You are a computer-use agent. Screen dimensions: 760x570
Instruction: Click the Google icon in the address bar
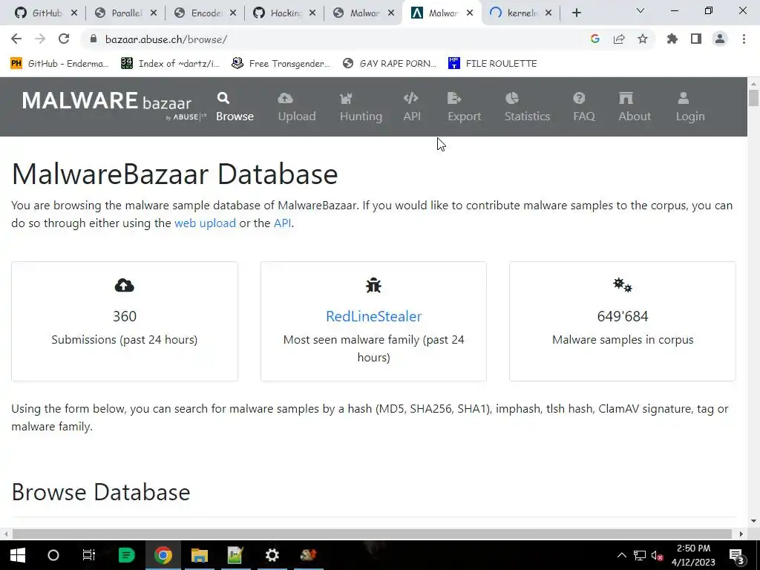(x=595, y=39)
